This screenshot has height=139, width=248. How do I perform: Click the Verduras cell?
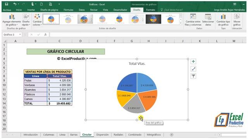pos(35,85)
